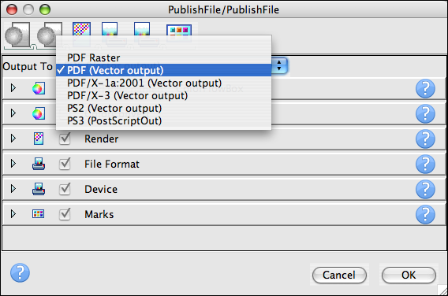Expand the Marks section disclosure triangle
Image resolution: width=448 pixels, height=296 pixels.
coord(13,214)
